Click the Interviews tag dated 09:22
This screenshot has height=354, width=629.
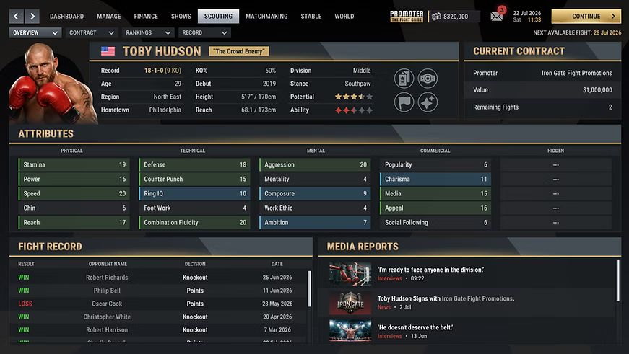(x=389, y=278)
